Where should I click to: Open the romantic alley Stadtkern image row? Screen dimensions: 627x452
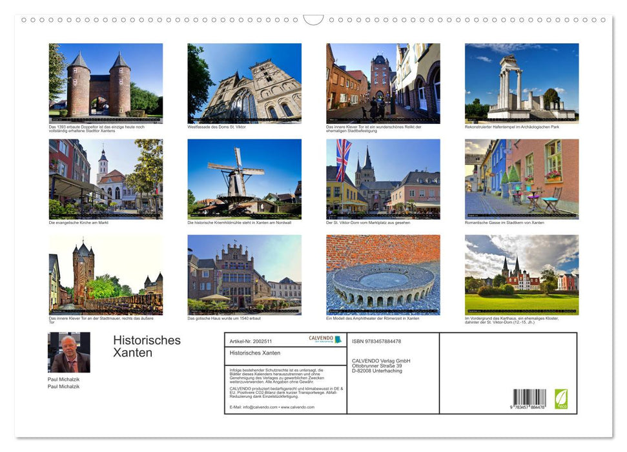[521, 179]
